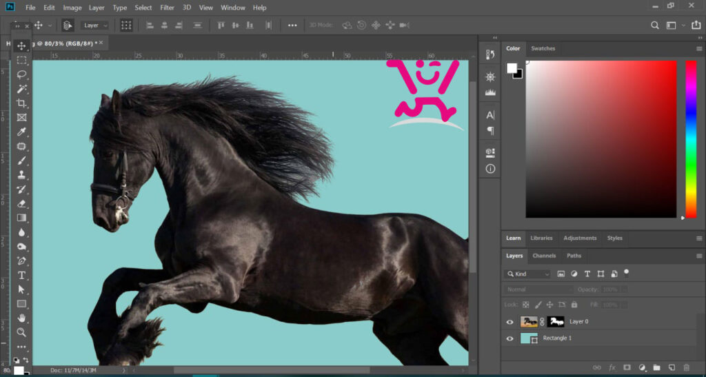
Task: Delete layer with trash icon
Action: pyautogui.click(x=687, y=368)
